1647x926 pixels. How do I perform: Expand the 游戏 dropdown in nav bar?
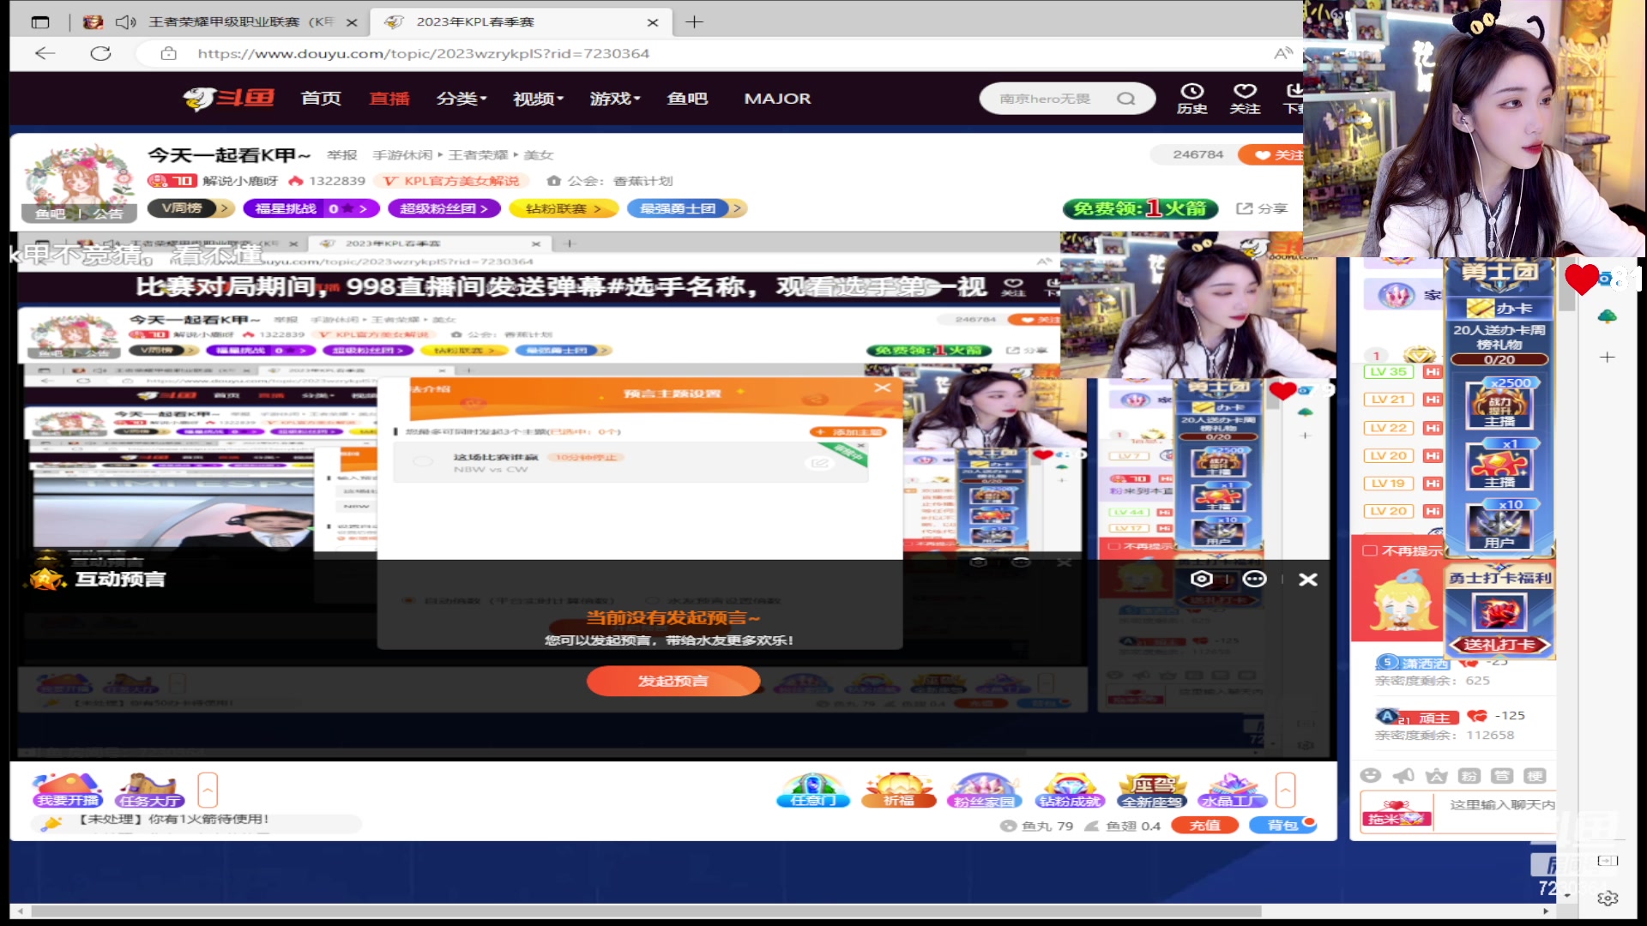click(615, 99)
